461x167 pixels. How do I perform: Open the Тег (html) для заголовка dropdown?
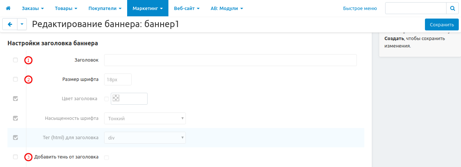[145, 138]
